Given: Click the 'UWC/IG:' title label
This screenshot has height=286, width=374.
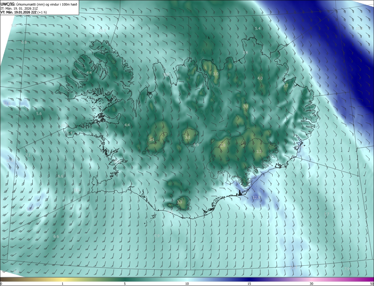Looking at the screenshot, I should point(8,4).
